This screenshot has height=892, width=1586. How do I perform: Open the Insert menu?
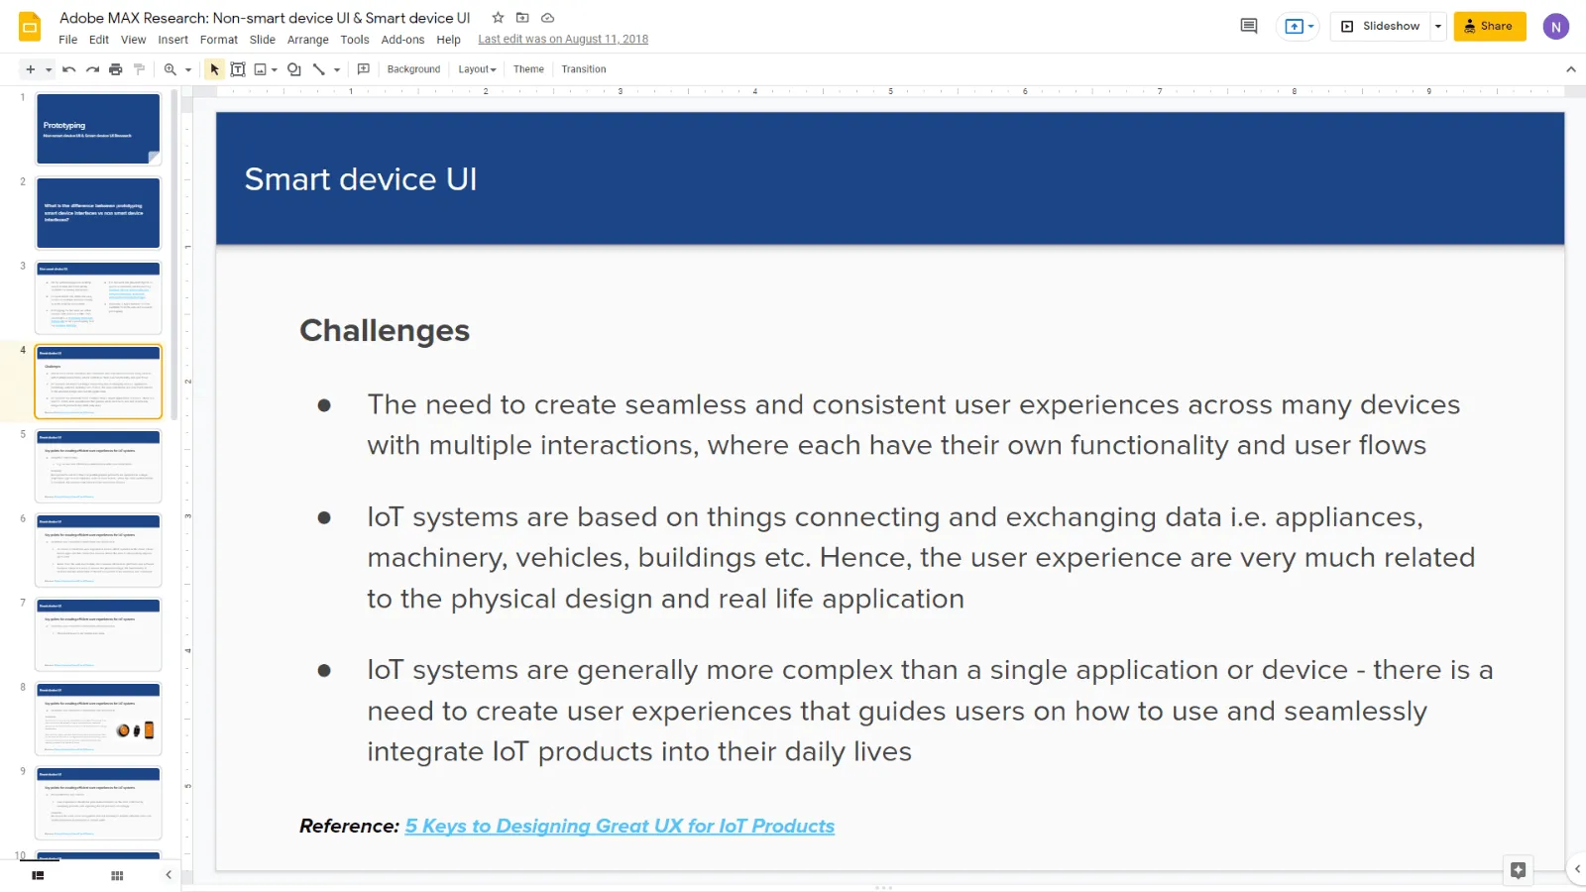click(x=173, y=40)
